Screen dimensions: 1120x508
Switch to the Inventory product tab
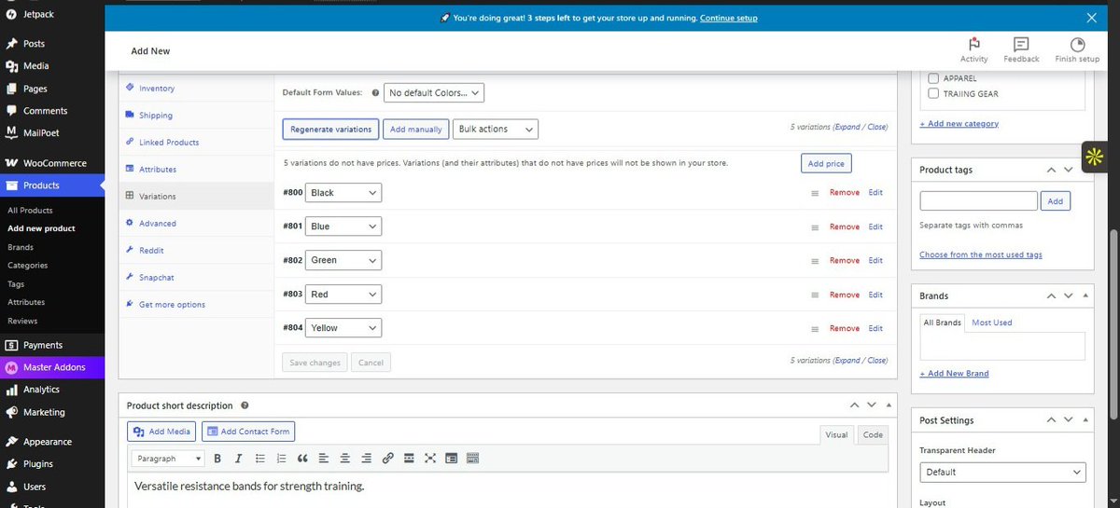[x=157, y=89]
